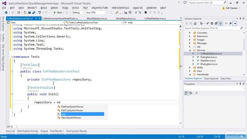Expand the Converter folder in Solution Explorer
Image resolution: width=247 pixels, height=139 pixels.
click(x=189, y=33)
